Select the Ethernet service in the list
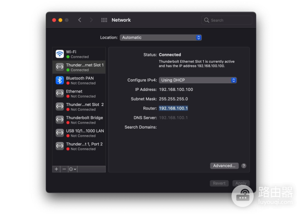The width and height of the screenshot is (302, 216). (79, 93)
